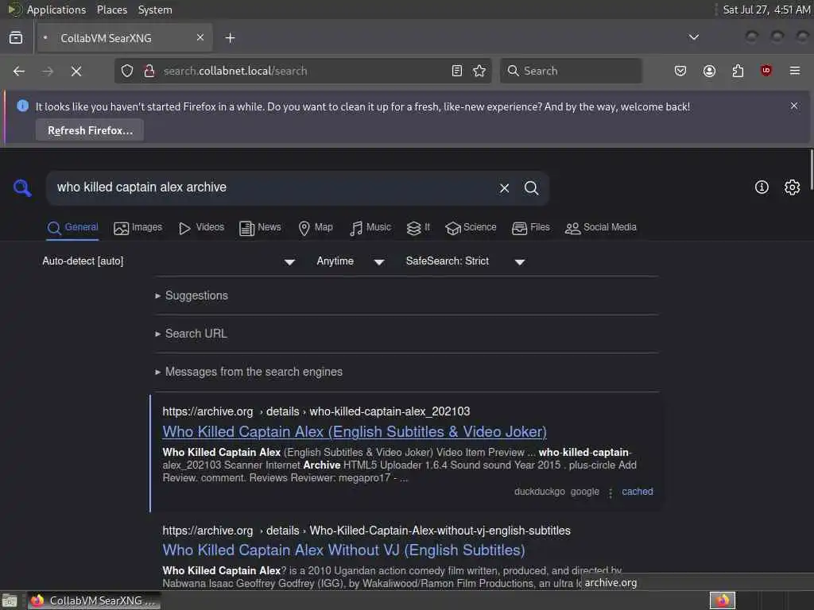The image size is (814, 610).
Task: Open the Places menu
Action: (112, 10)
